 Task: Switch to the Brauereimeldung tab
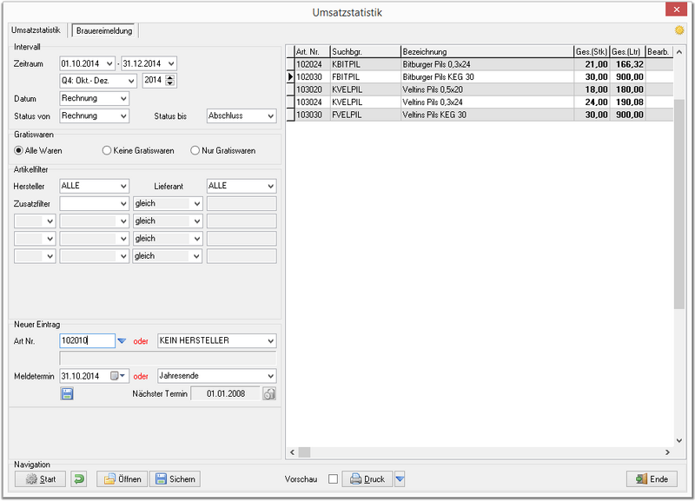point(104,30)
